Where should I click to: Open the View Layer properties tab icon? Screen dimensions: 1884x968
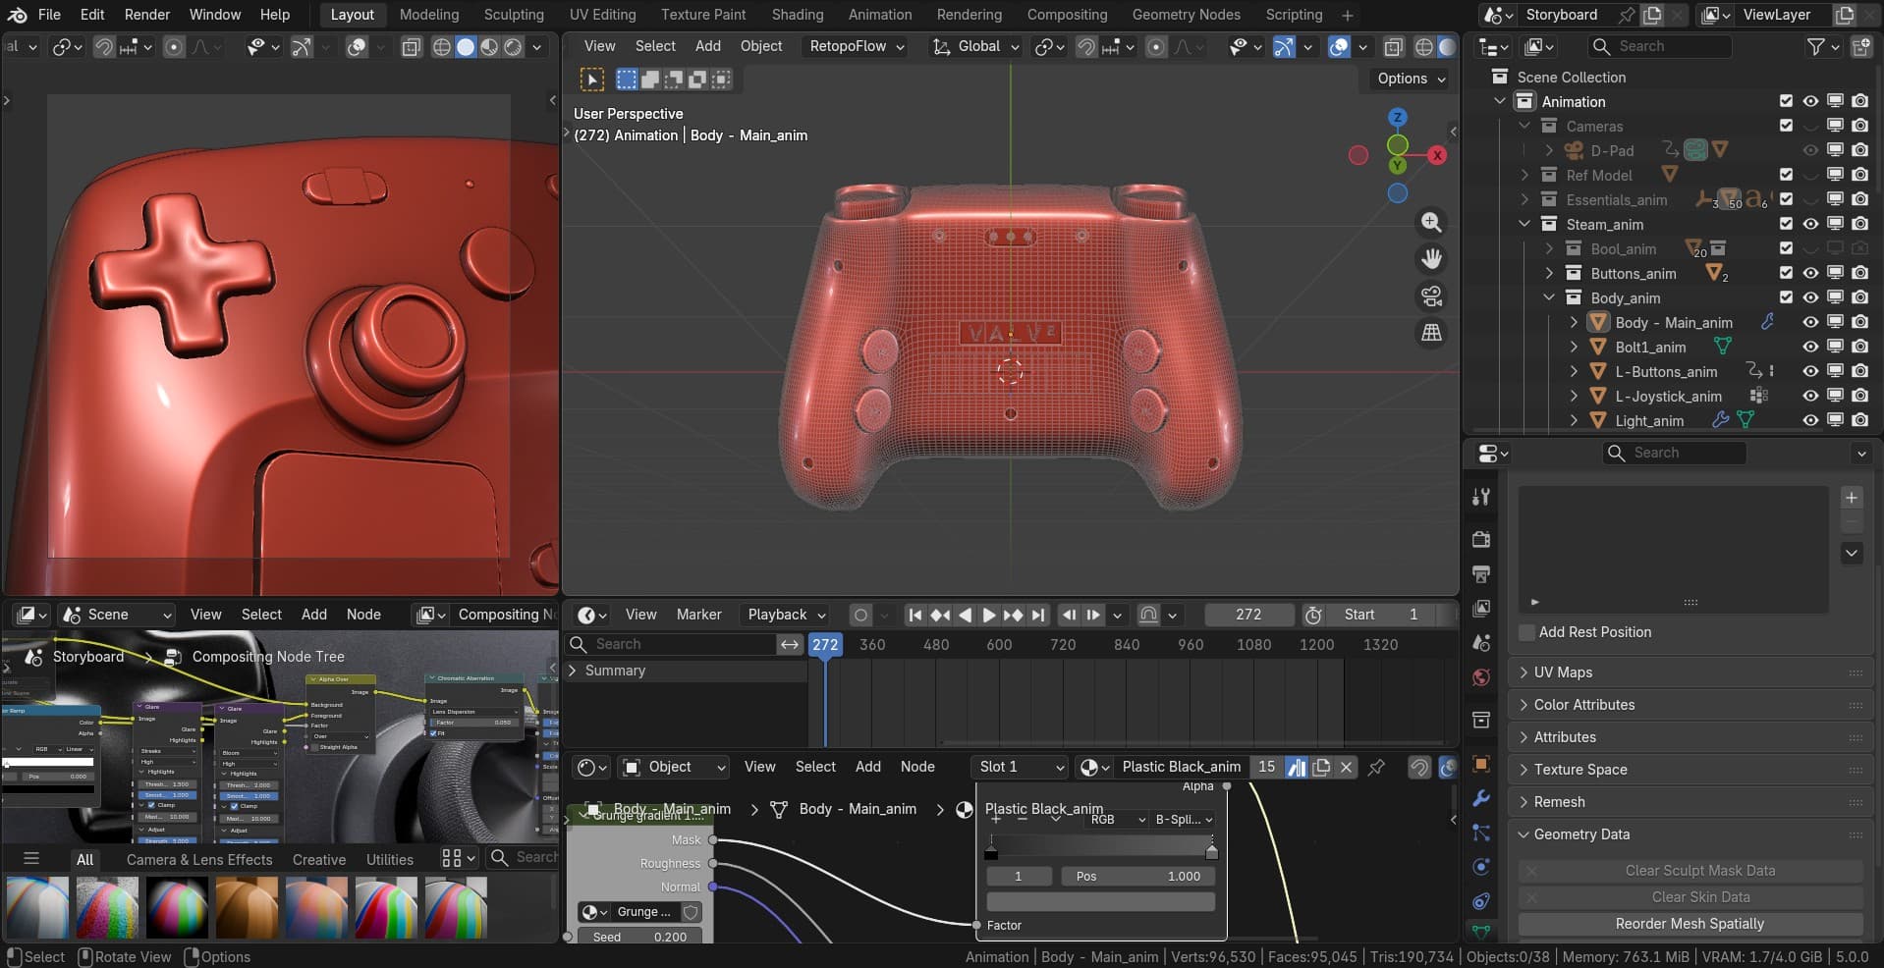pos(1481,608)
